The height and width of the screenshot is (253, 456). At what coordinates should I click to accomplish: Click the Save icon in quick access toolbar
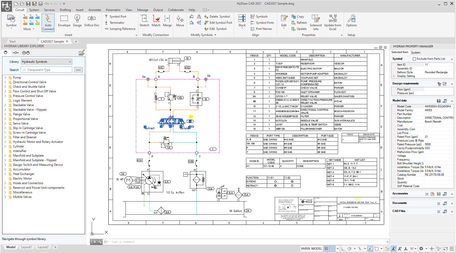28,4
